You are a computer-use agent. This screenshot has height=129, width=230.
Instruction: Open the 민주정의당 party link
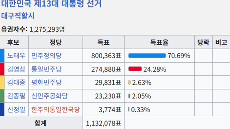coord(46,56)
